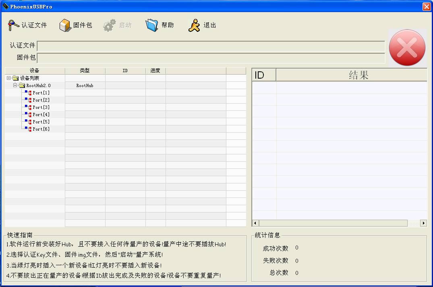The height and width of the screenshot is (287, 433).
Task: Click the 固件包 path input field
Action: [x=211, y=58]
